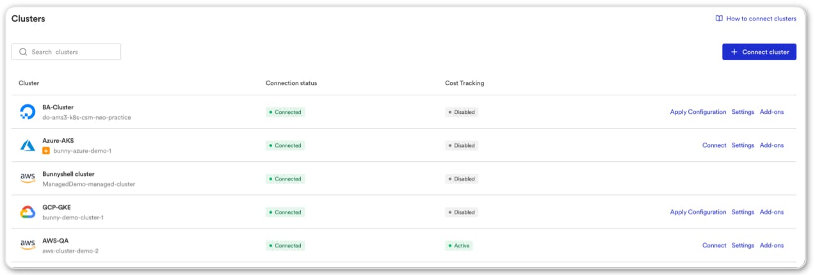Screen dimensions: 815x275
Task: Click Connect link for AWS-QA cluster
Action: (x=714, y=245)
